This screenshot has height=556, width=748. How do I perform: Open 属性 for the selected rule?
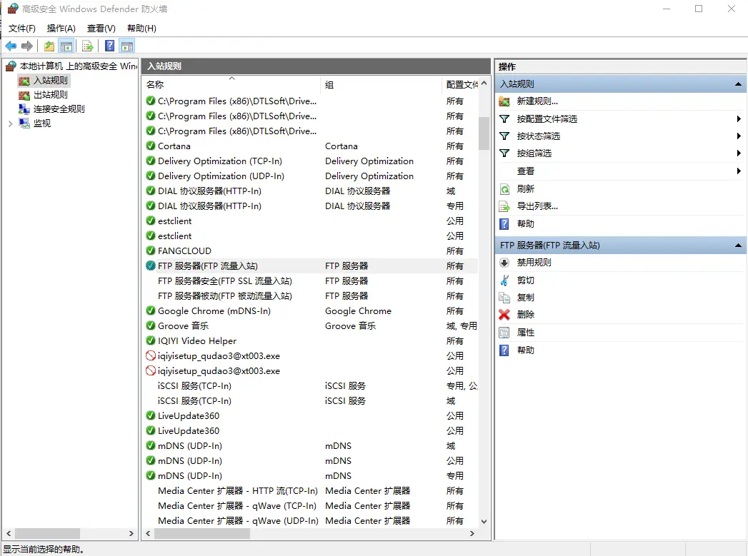tap(525, 333)
